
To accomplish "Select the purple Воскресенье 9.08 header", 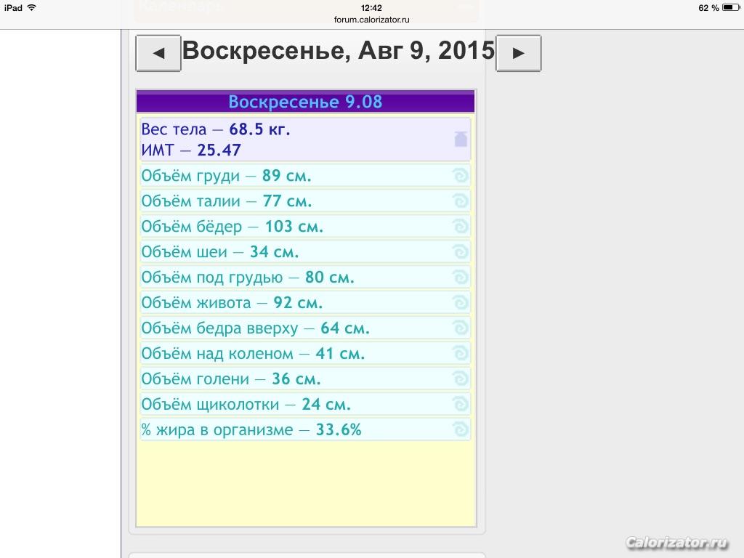I will click(x=306, y=102).
